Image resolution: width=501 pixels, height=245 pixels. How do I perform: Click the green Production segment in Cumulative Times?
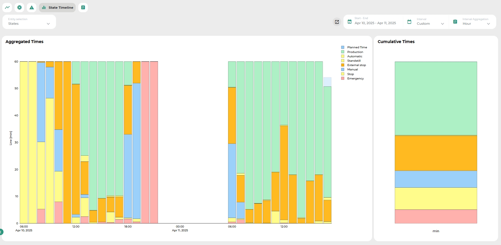coord(436,98)
